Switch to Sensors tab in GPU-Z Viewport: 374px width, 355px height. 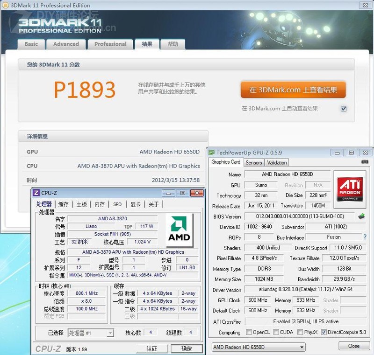point(254,162)
